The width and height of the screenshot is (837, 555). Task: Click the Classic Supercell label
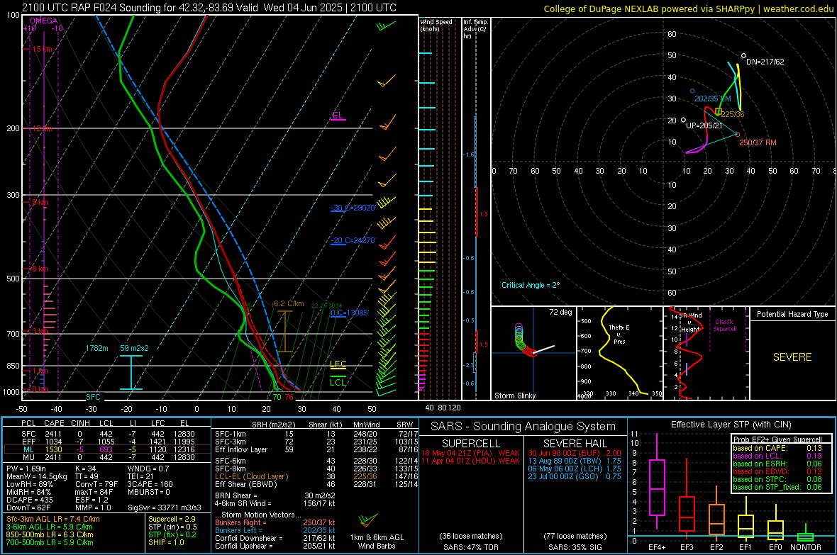click(x=724, y=325)
